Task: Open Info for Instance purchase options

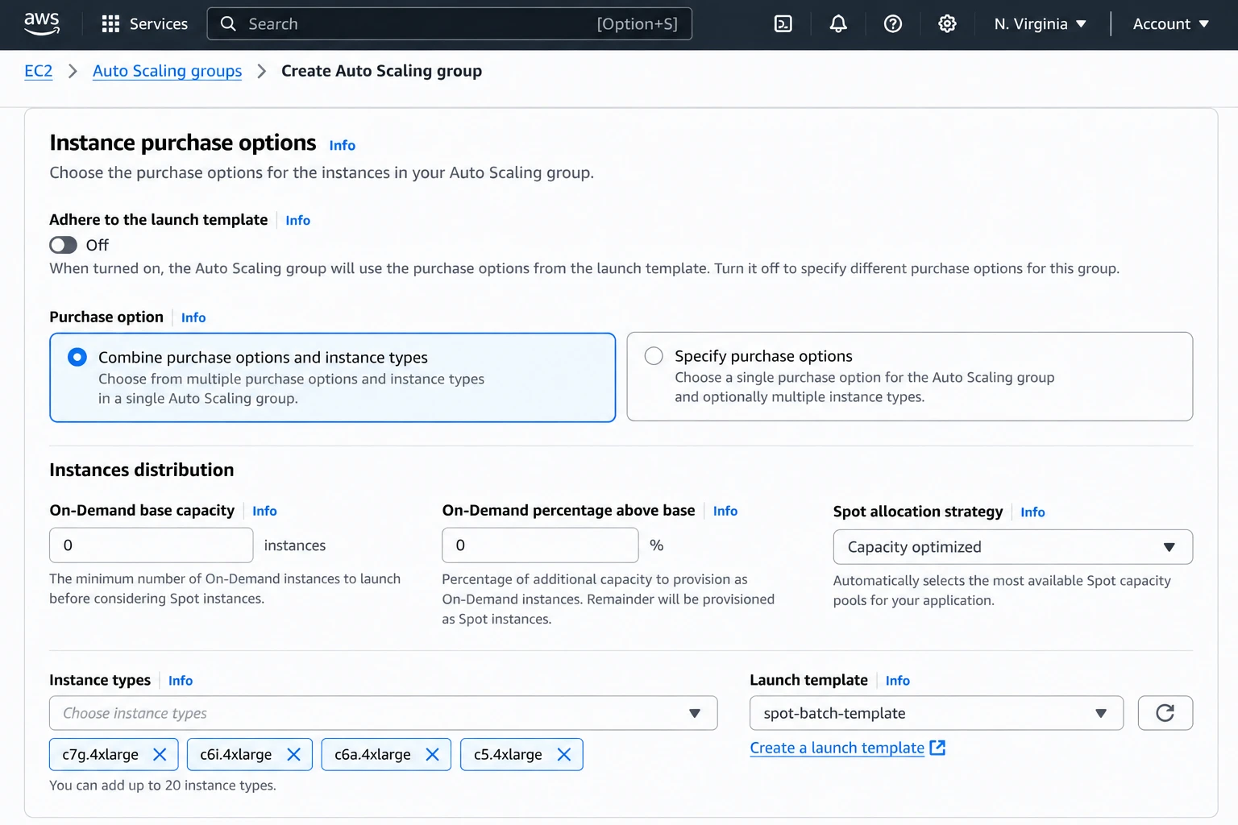Action: (x=343, y=145)
